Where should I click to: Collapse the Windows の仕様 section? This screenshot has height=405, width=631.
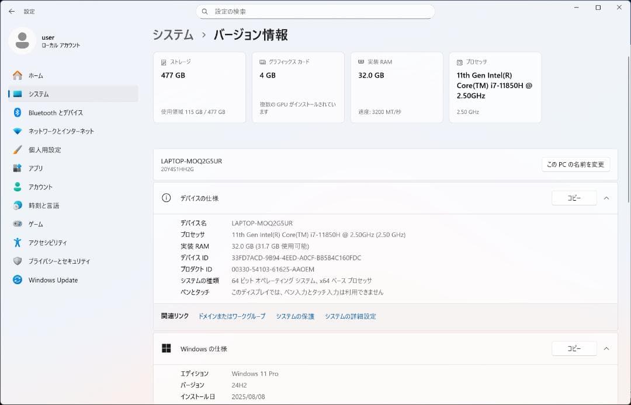point(606,348)
